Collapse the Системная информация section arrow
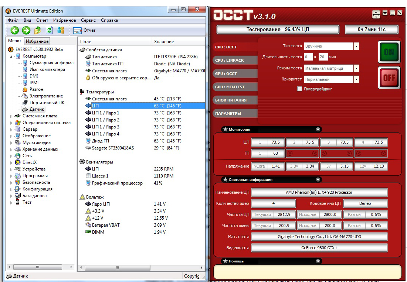This screenshot has height=282, width=407. tap(318, 180)
